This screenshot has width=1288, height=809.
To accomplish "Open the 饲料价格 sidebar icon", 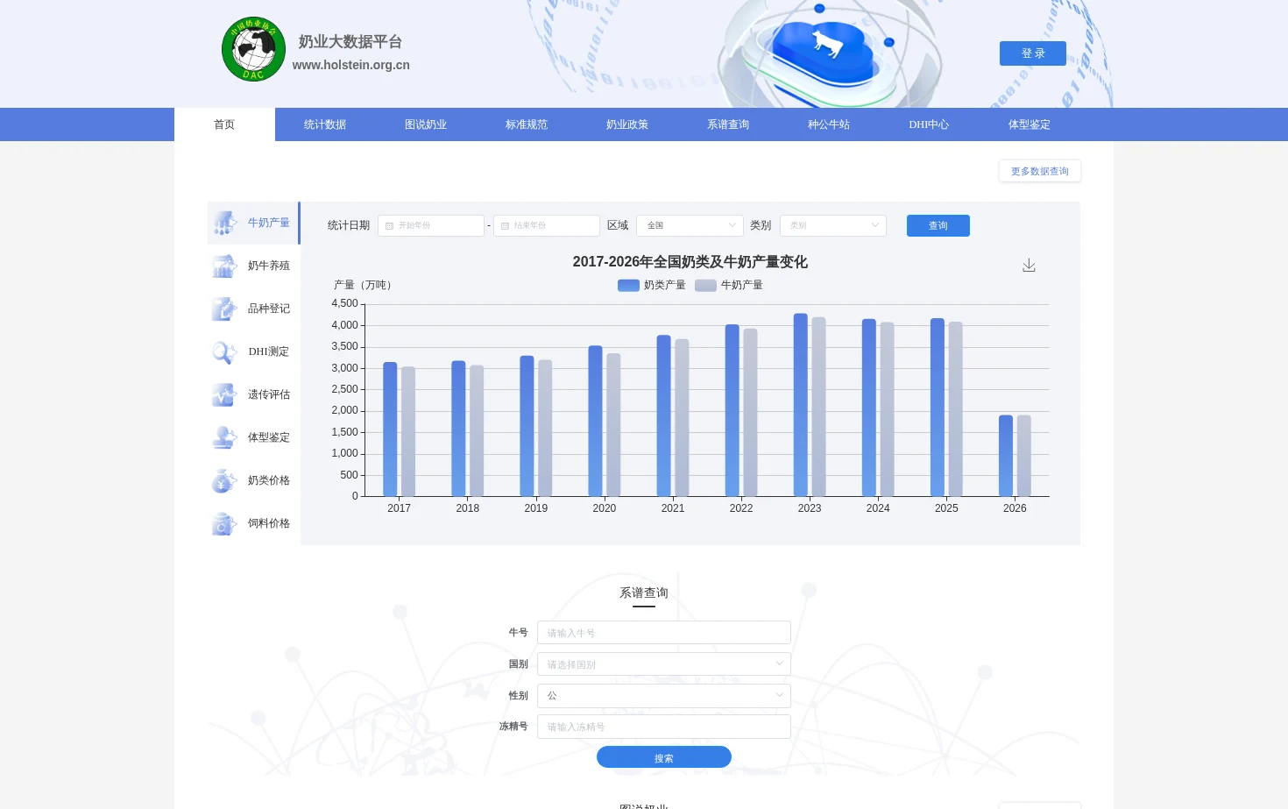I will [x=224, y=523].
